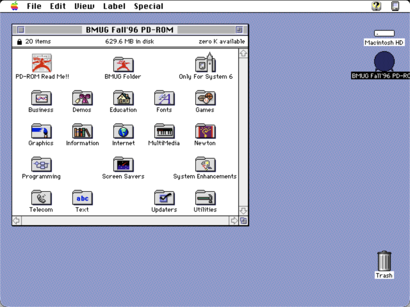Click the scroll right arrow in the window
The image size is (410, 307).
tap(234, 221)
